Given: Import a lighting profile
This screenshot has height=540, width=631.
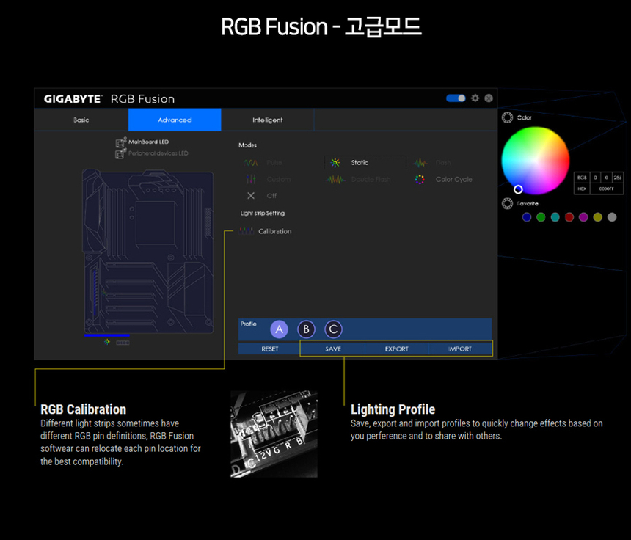Looking at the screenshot, I should coord(460,349).
